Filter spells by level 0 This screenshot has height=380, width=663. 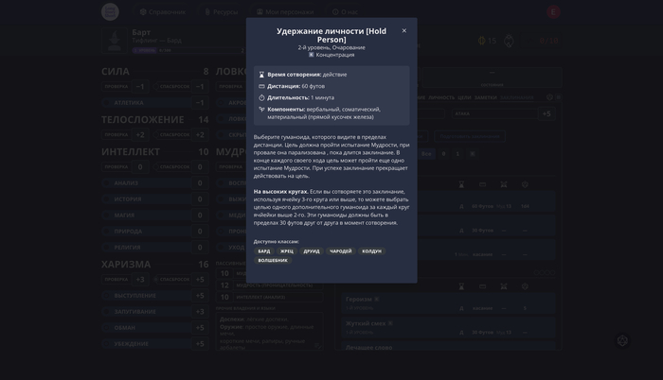[x=443, y=154]
